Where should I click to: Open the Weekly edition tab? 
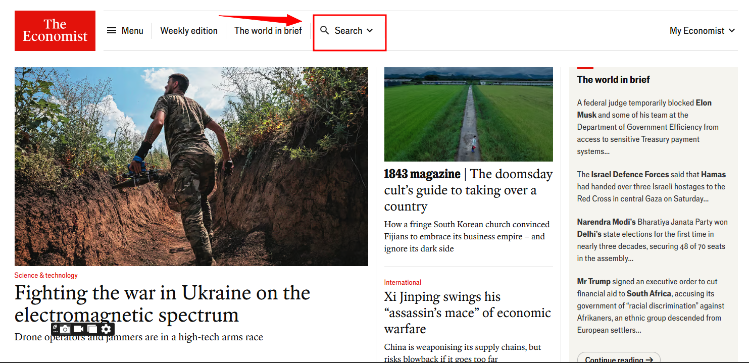click(x=189, y=31)
